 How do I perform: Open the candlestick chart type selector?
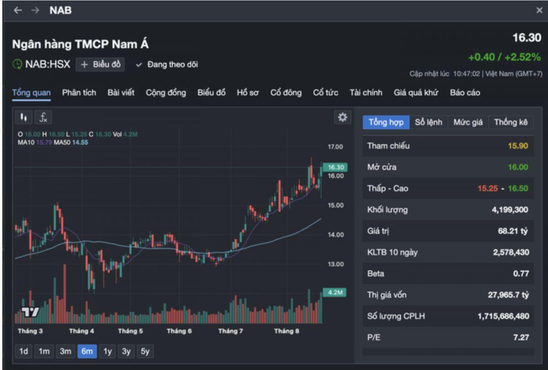(23, 117)
